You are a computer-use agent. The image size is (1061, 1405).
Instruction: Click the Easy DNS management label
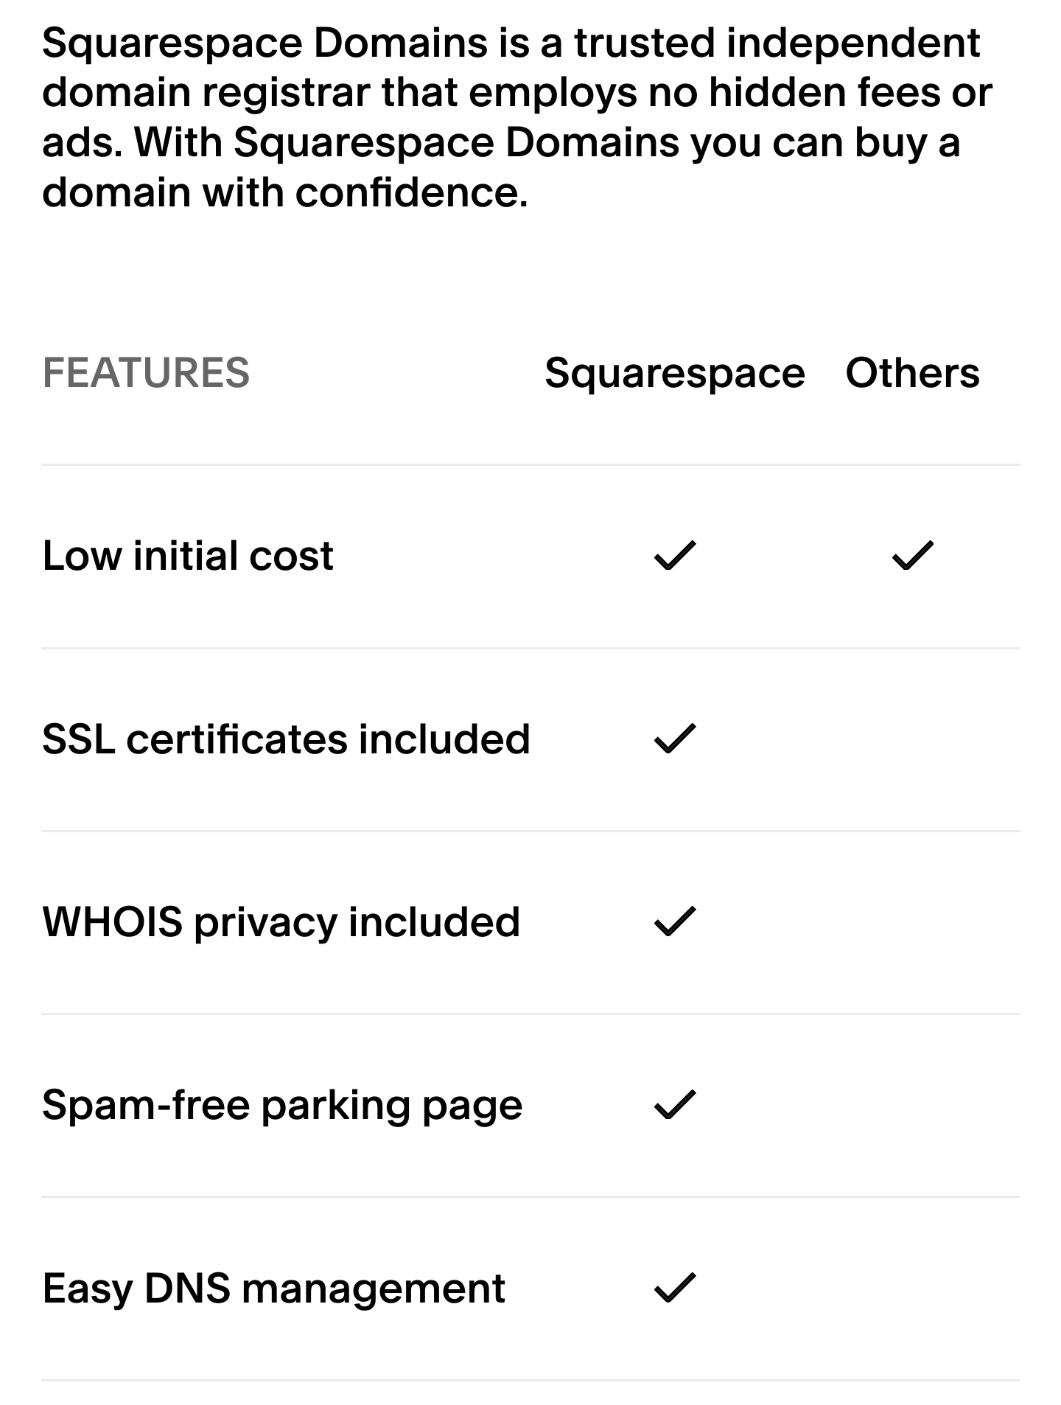tap(273, 1289)
